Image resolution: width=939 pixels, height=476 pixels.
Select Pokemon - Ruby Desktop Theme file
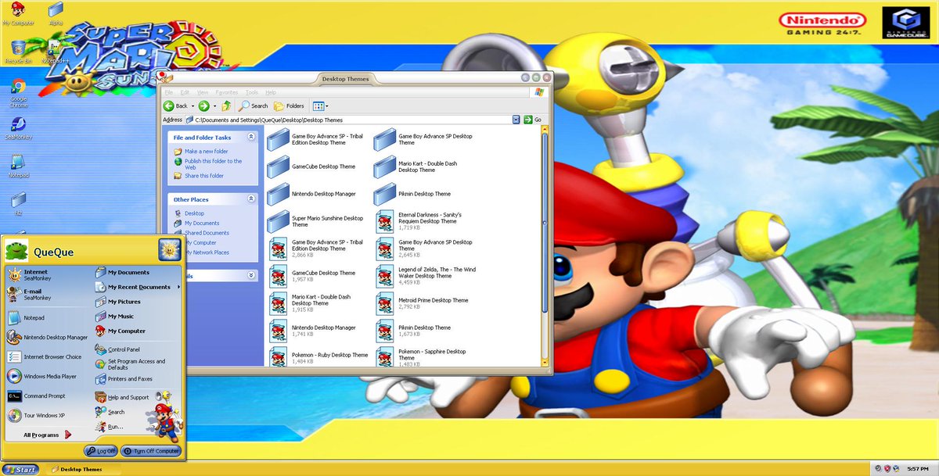point(318,357)
